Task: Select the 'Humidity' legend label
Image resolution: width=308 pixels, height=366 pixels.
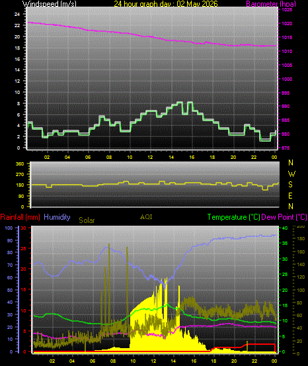Action: [57, 217]
